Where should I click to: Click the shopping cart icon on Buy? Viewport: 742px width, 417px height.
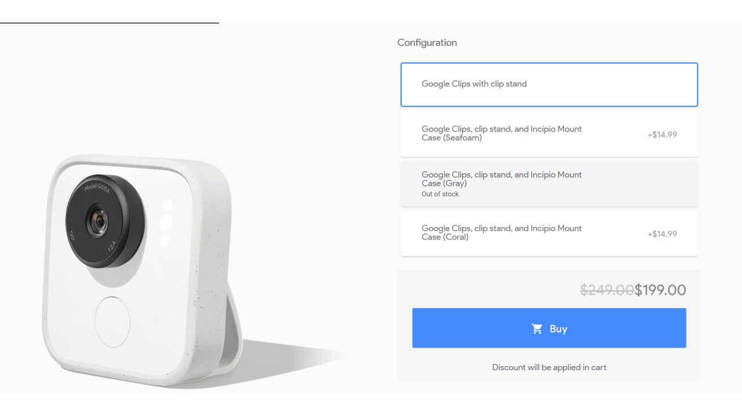537,329
